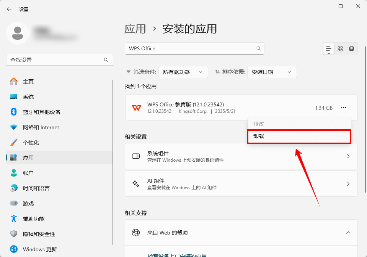Expand 系统组件 with its chevron arrow

[348, 156]
